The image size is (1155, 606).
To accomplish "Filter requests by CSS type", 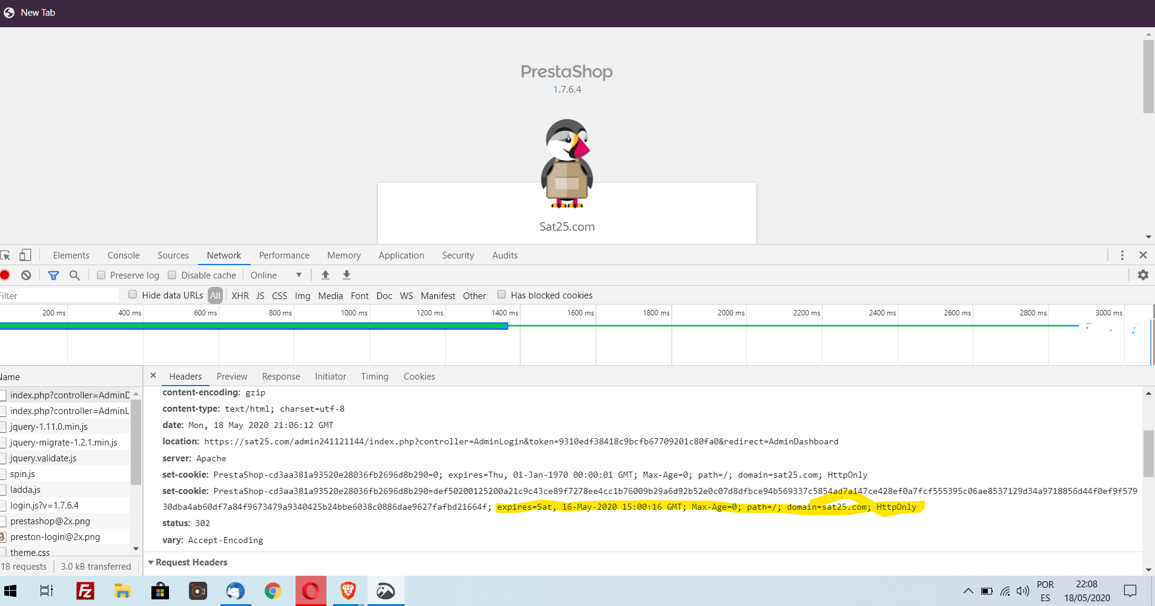I will (x=280, y=295).
